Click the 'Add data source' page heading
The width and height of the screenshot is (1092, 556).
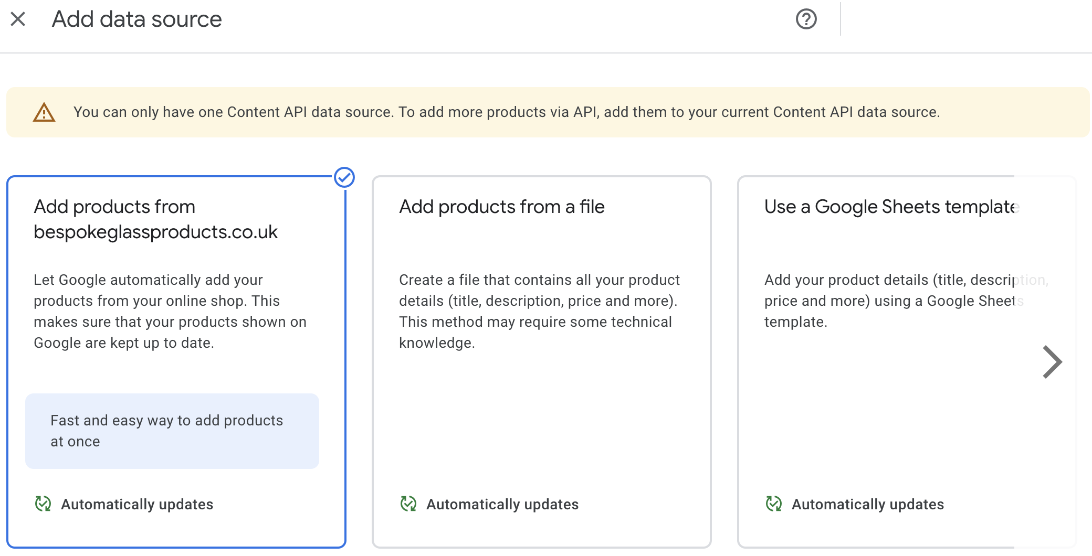136,19
